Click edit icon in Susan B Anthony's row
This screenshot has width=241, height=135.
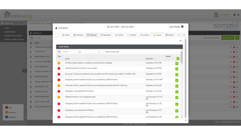pyautogui.click(x=230, y=107)
